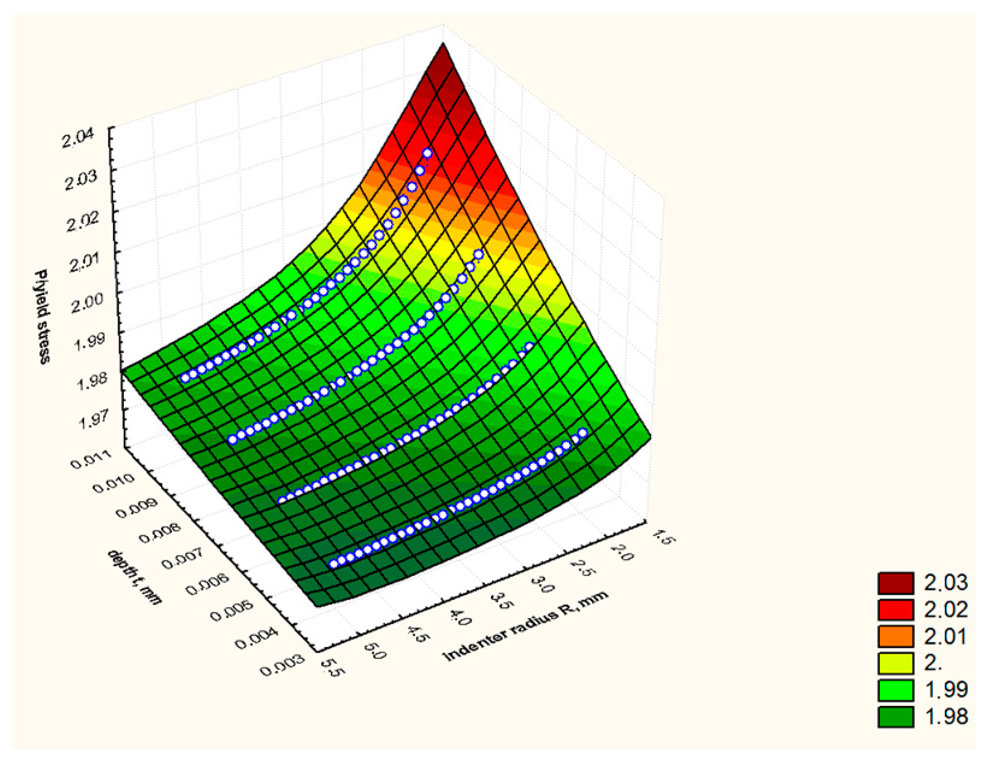Viewport: 989px width, 757px height.
Task: Click the 'depth t, mm' axis title
Action: tap(134, 577)
